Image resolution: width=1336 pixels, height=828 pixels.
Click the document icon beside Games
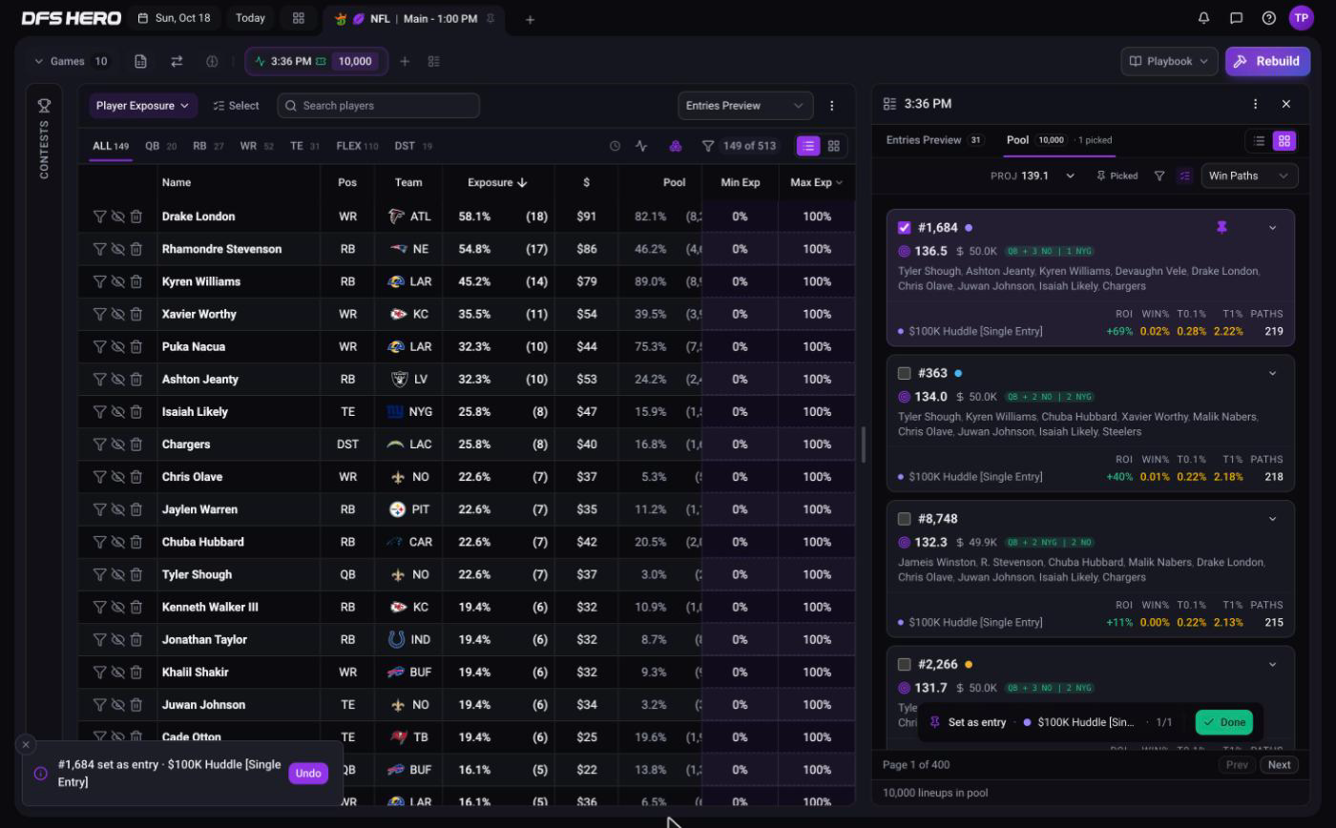click(140, 61)
